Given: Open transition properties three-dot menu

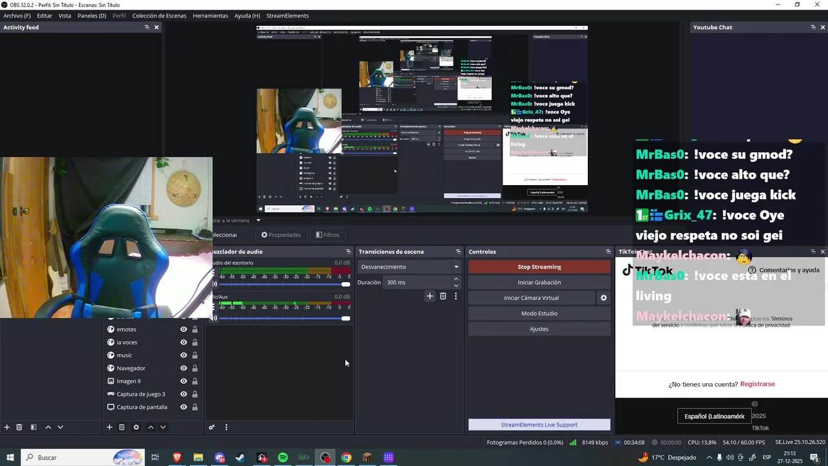Looking at the screenshot, I should [455, 296].
